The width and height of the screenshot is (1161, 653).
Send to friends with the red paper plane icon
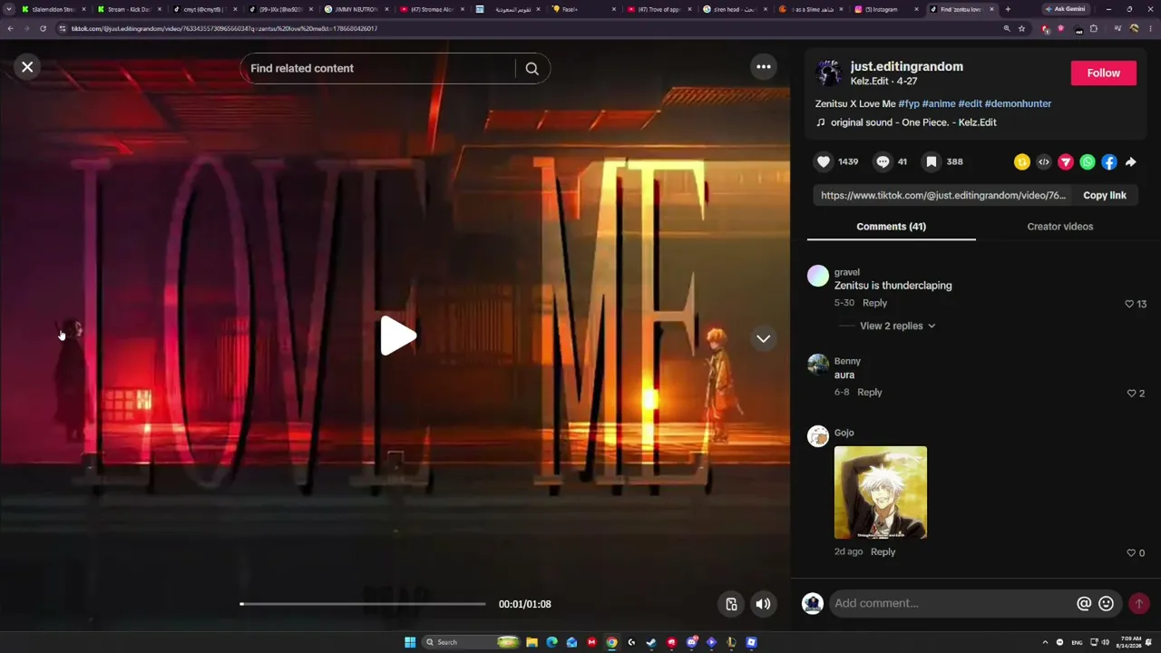point(1066,162)
